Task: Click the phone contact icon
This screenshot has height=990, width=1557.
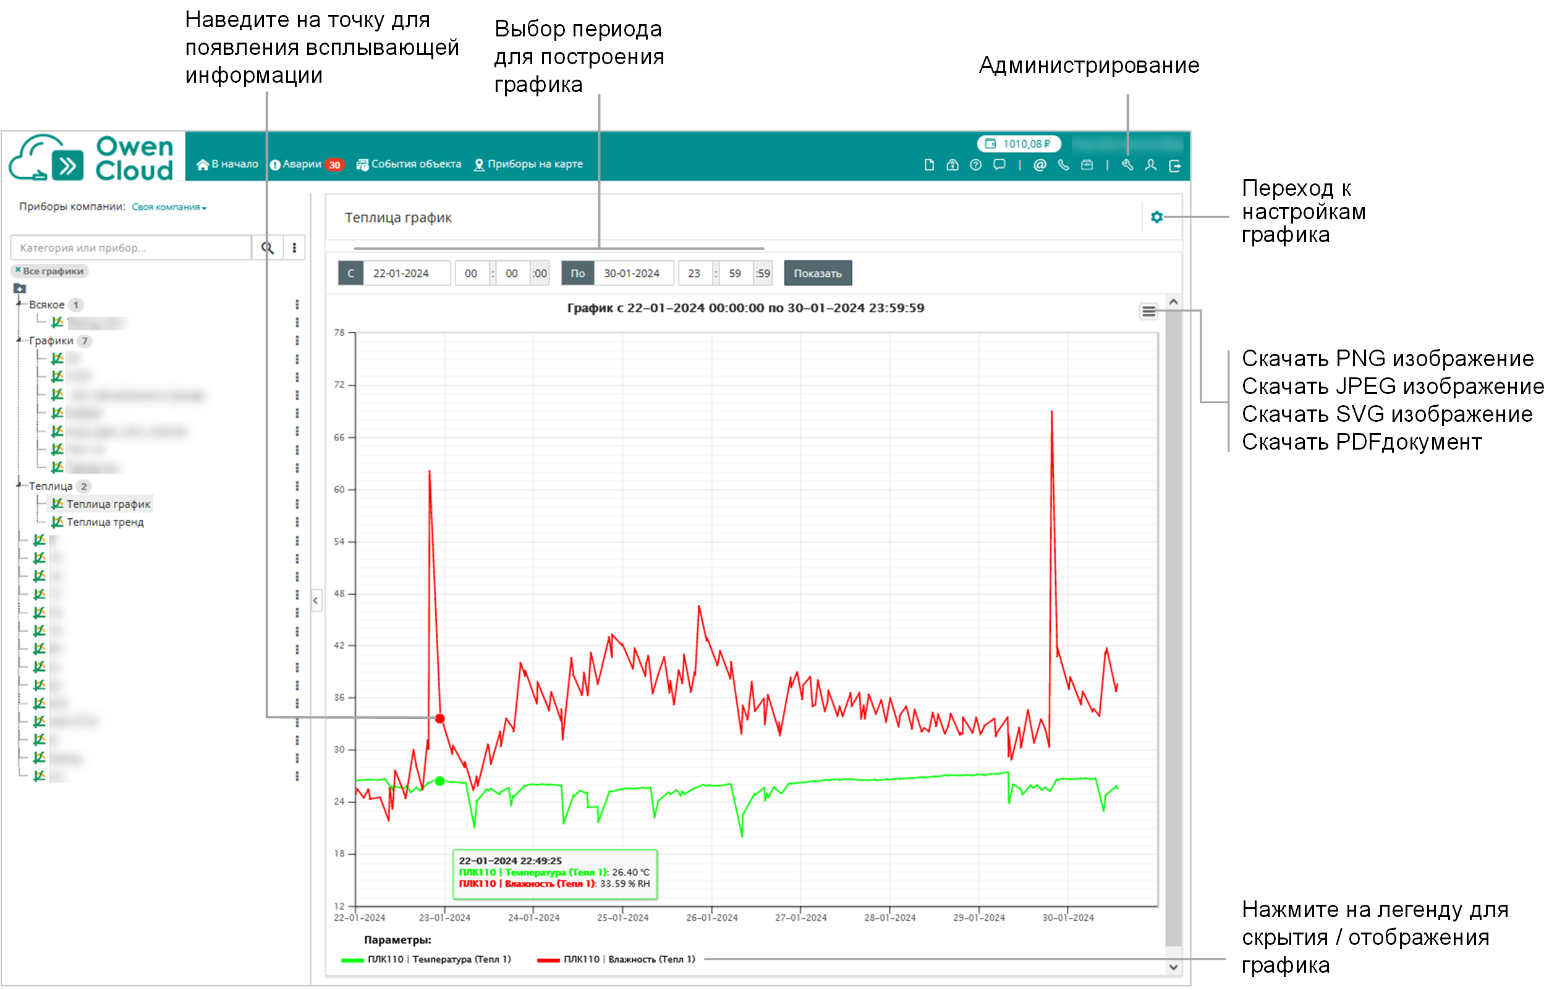Action: click(1063, 166)
